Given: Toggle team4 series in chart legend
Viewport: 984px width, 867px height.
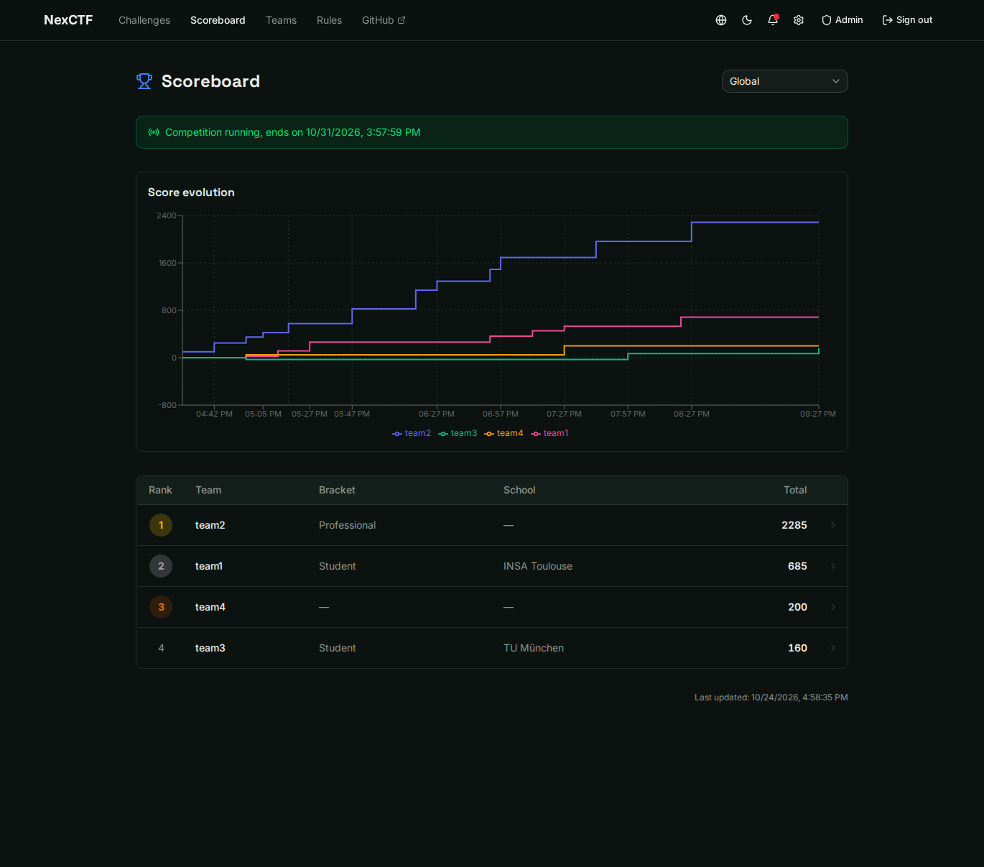Looking at the screenshot, I should click(x=503, y=433).
